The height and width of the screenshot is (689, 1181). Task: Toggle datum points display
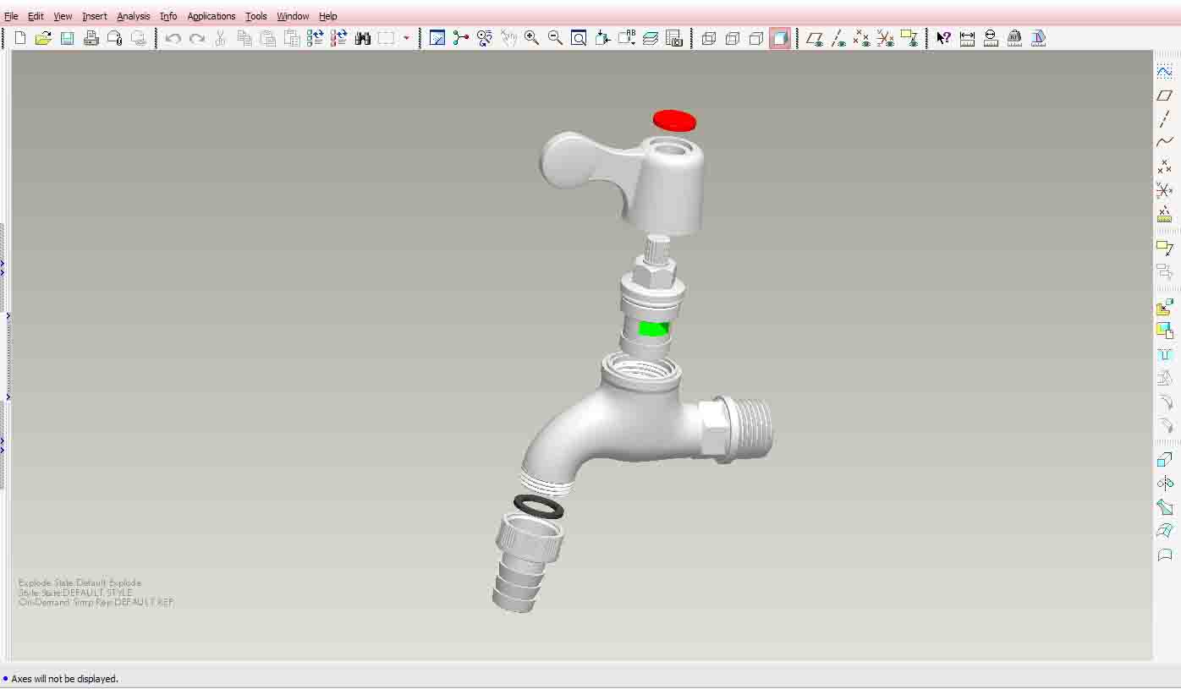click(862, 38)
